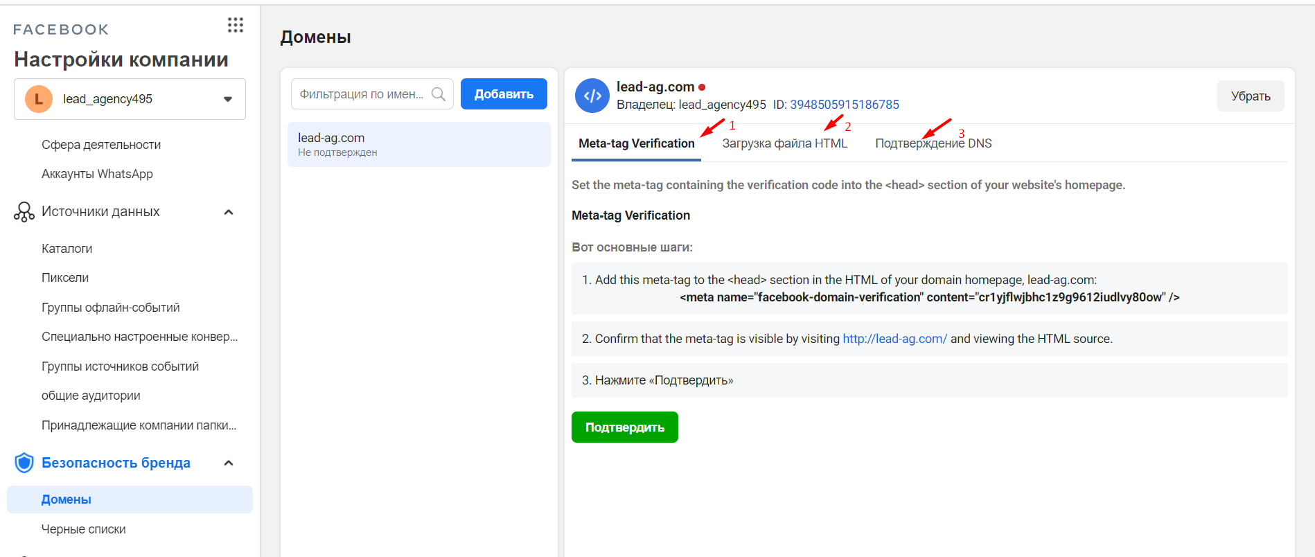1315x557 pixels.
Task: Click the red unverified status dot
Action: (702, 87)
